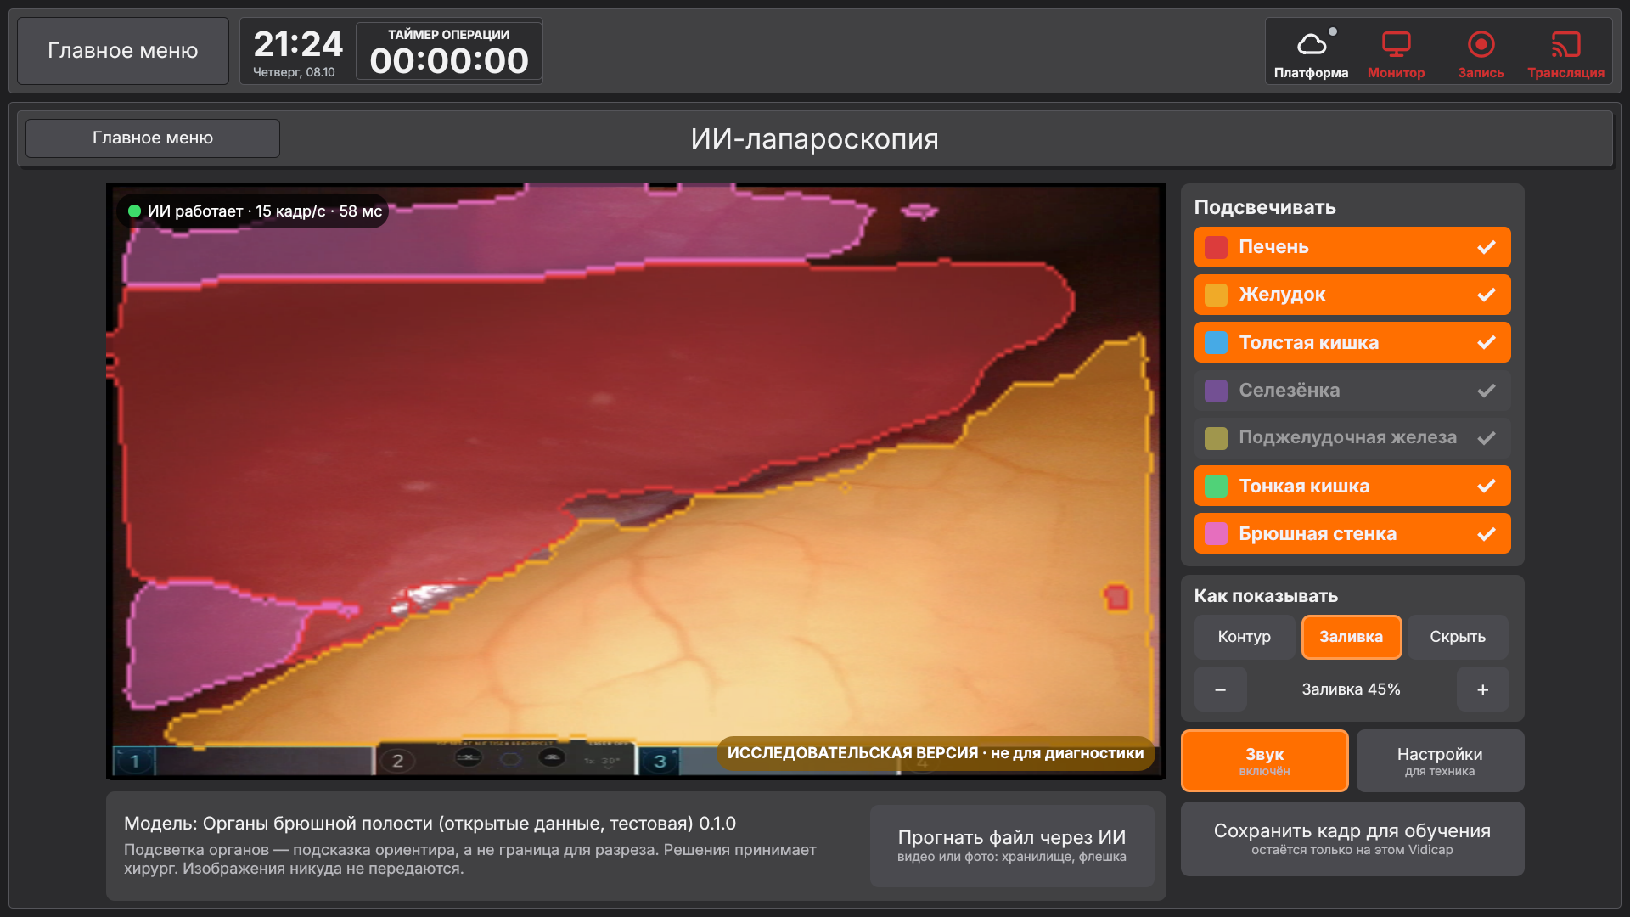Toggle Желудок highlighting
Screen dimensions: 1630x917
coord(1352,295)
